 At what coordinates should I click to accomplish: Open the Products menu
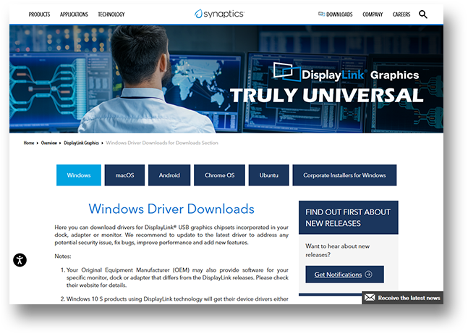click(x=39, y=14)
